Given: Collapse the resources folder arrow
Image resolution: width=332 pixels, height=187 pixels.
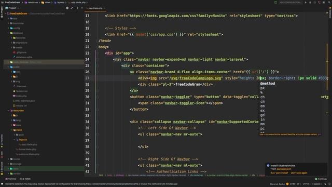Looking at the screenshot, I should coord(8,111).
